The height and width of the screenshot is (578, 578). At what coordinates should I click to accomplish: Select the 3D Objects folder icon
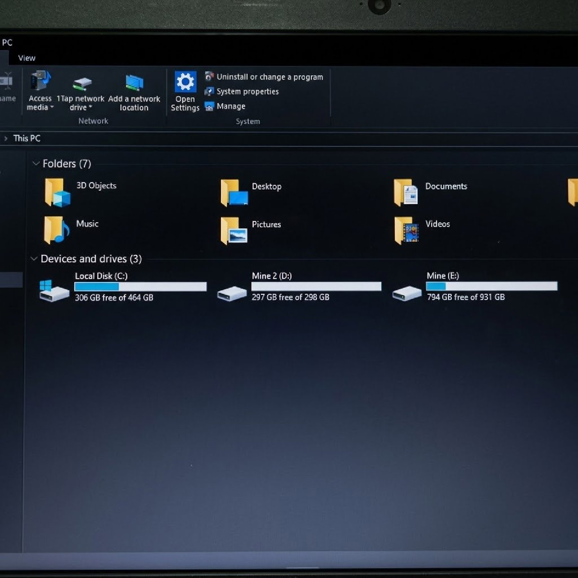click(x=57, y=192)
